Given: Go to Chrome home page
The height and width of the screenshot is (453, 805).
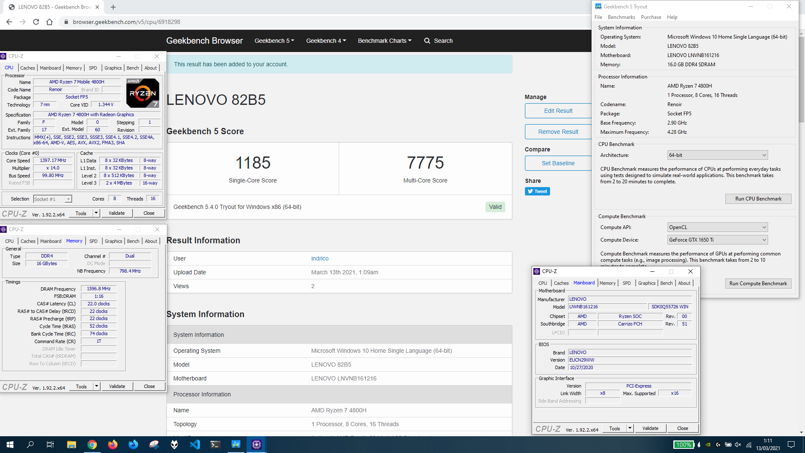Looking at the screenshot, I should (49, 22).
